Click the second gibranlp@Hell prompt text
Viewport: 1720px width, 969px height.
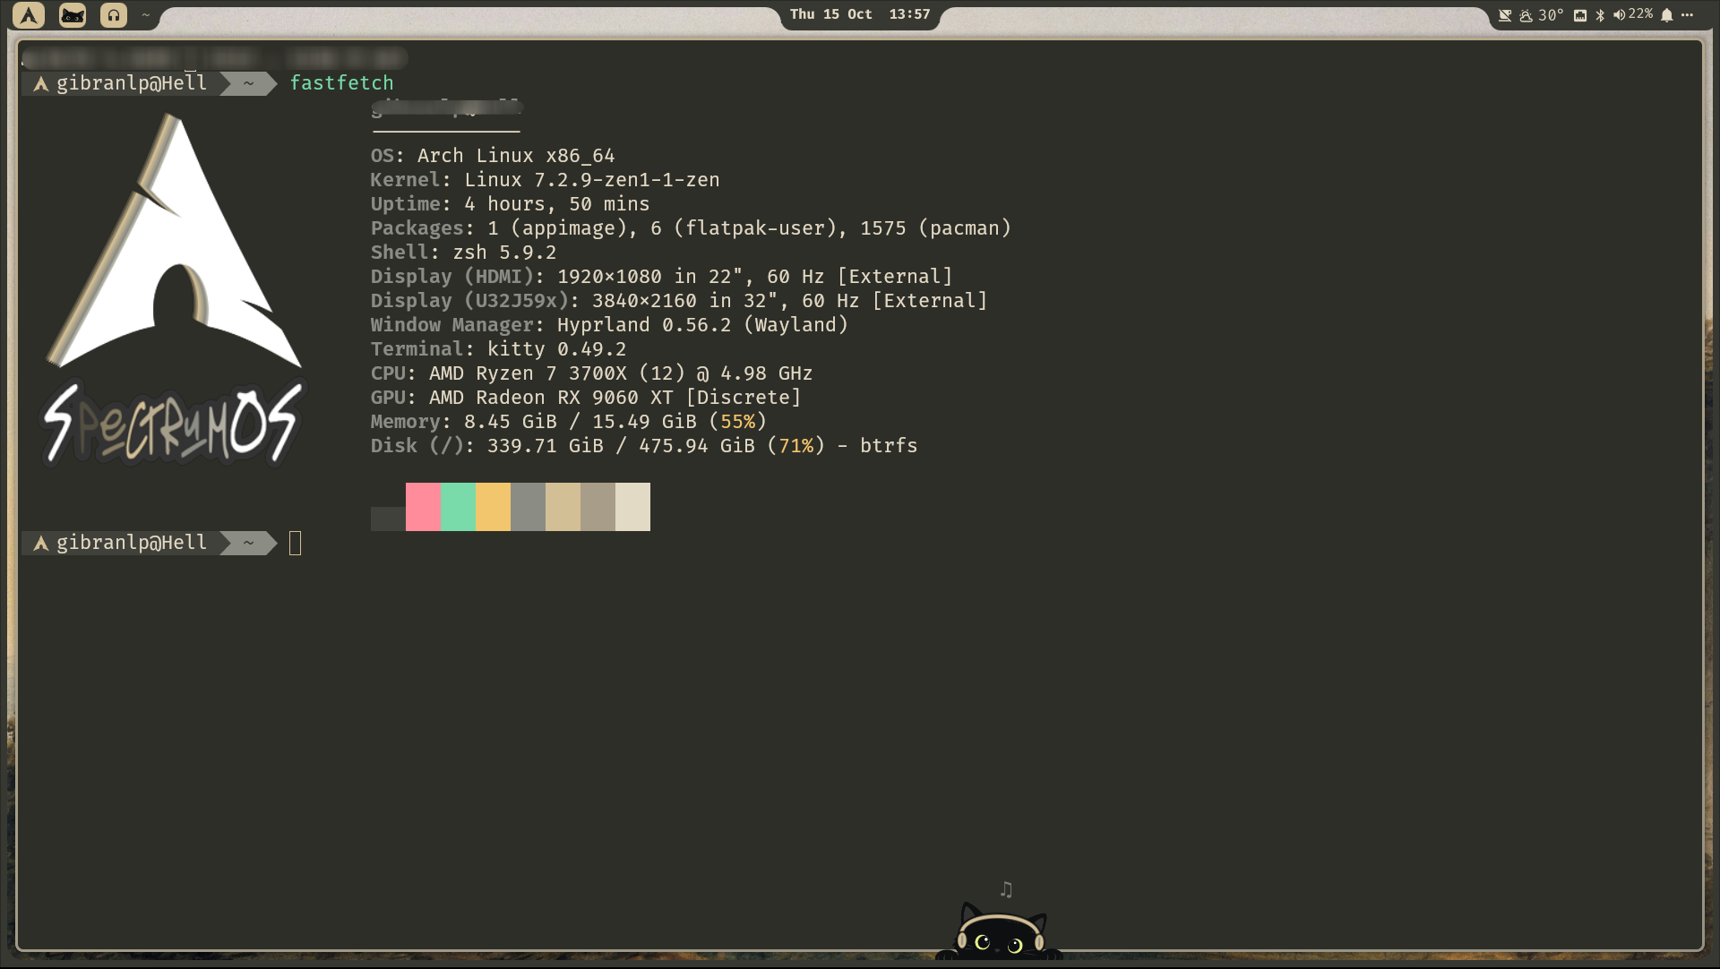[132, 543]
